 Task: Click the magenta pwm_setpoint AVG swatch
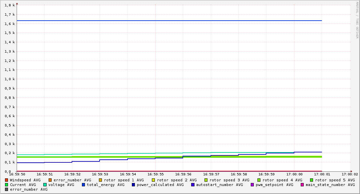click(x=252, y=185)
